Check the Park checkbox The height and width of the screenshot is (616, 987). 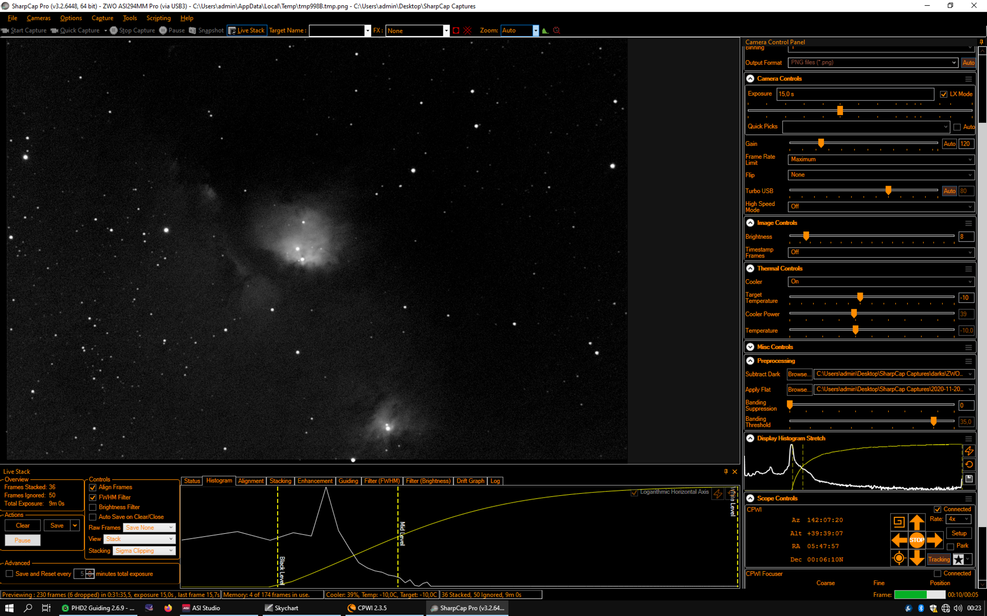tap(950, 546)
